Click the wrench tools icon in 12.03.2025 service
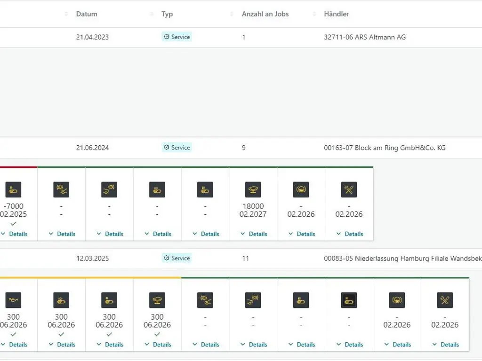This screenshot has width=482, height=361. 445,300
